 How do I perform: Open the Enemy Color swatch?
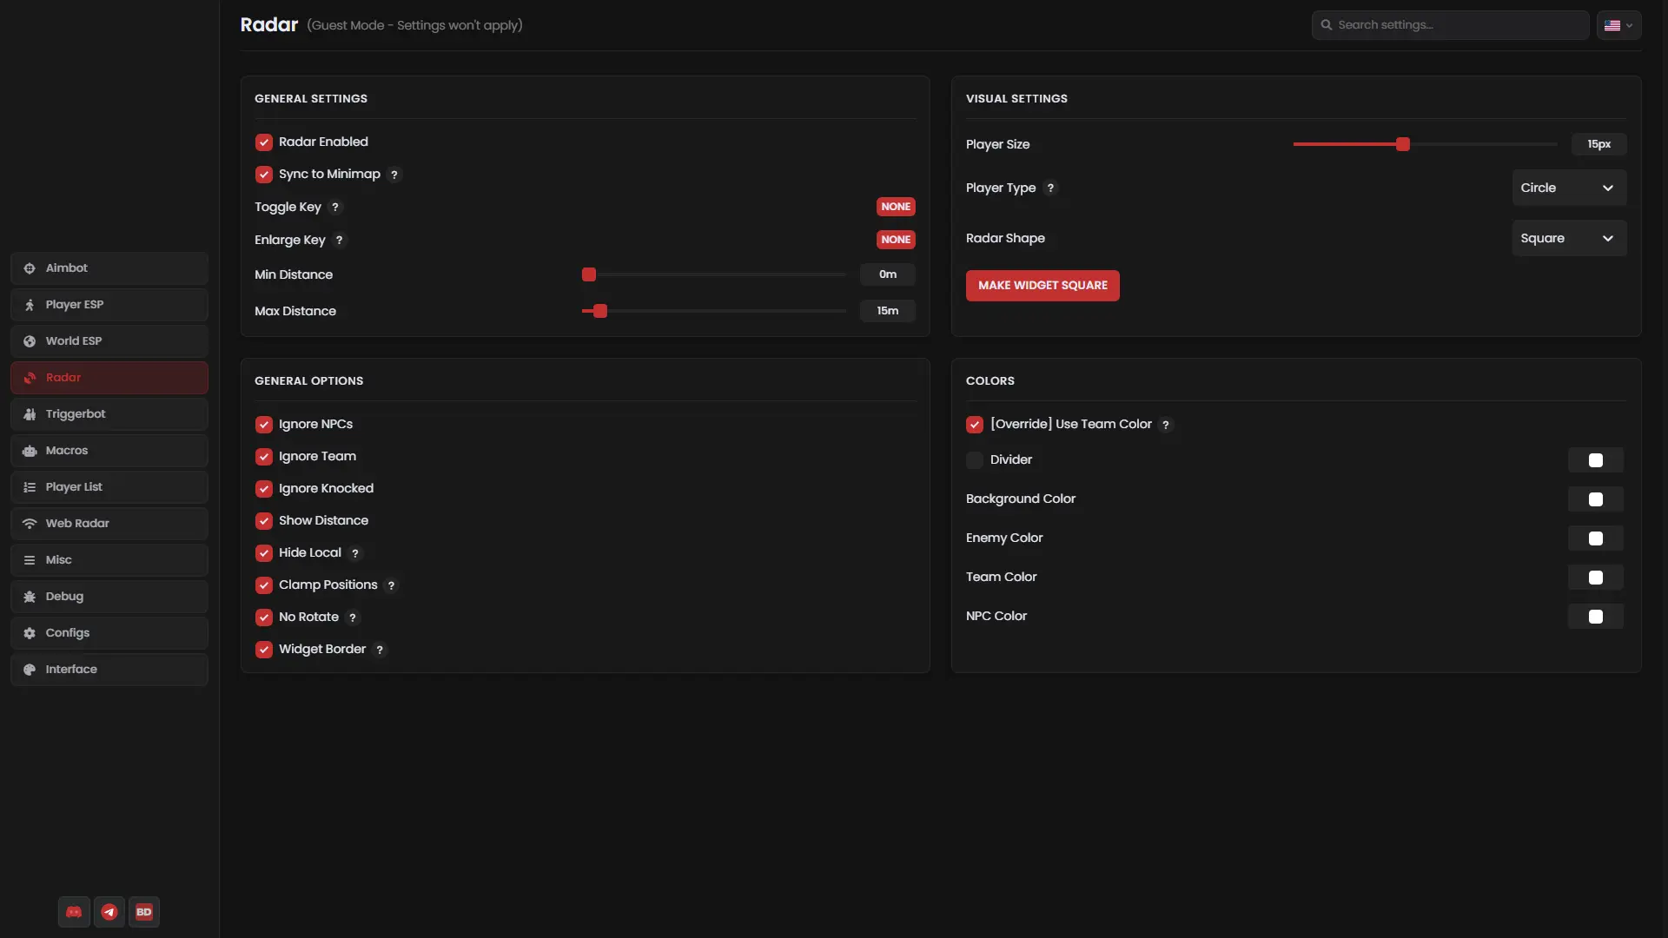pyautogui.click(x=1596, y=538)
